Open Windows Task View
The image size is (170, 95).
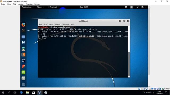pyautogui.click(x=15, y=93)
